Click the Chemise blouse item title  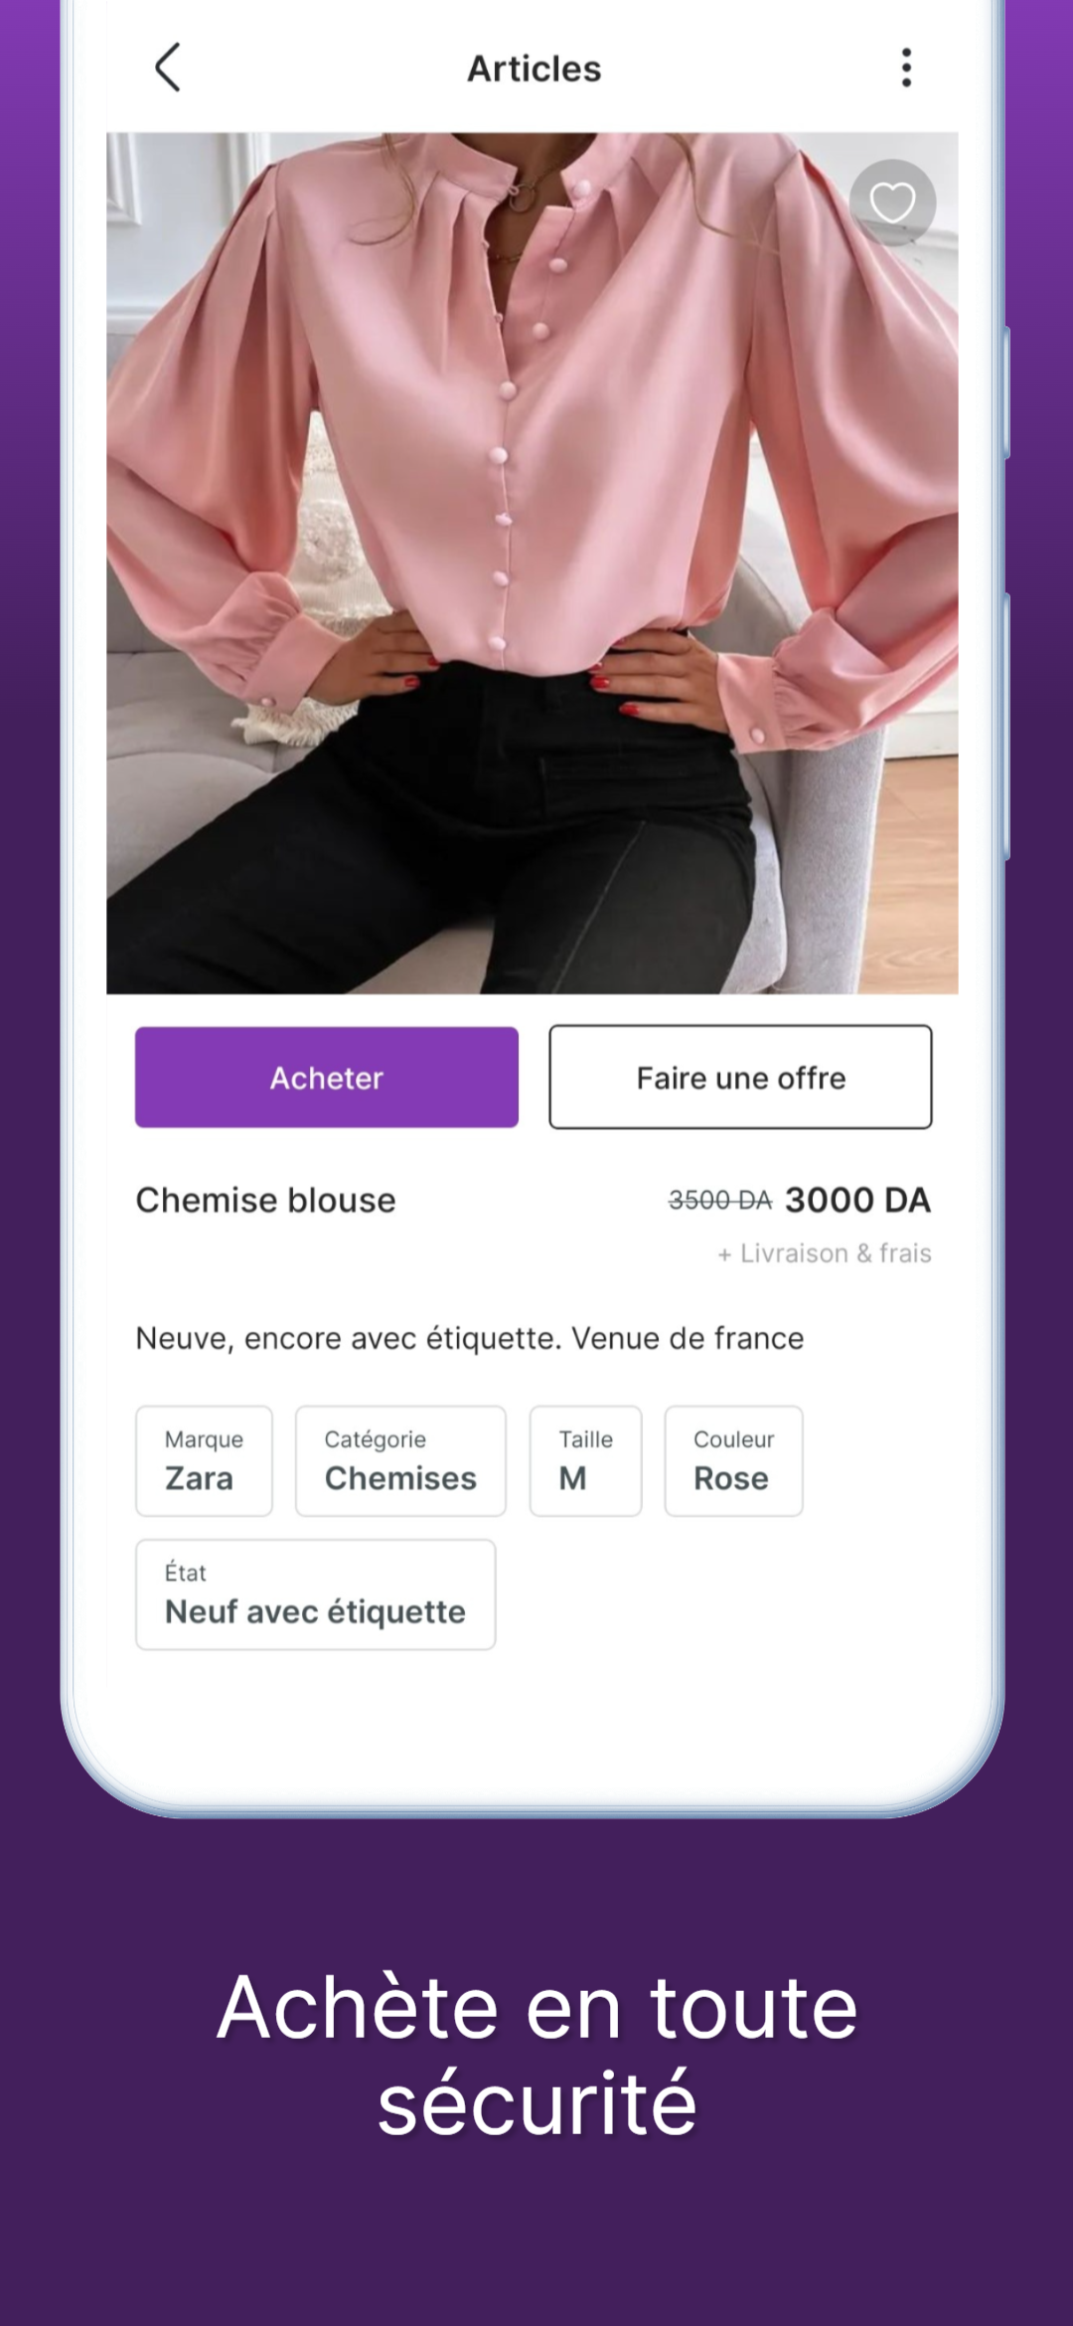(266, 1200)
